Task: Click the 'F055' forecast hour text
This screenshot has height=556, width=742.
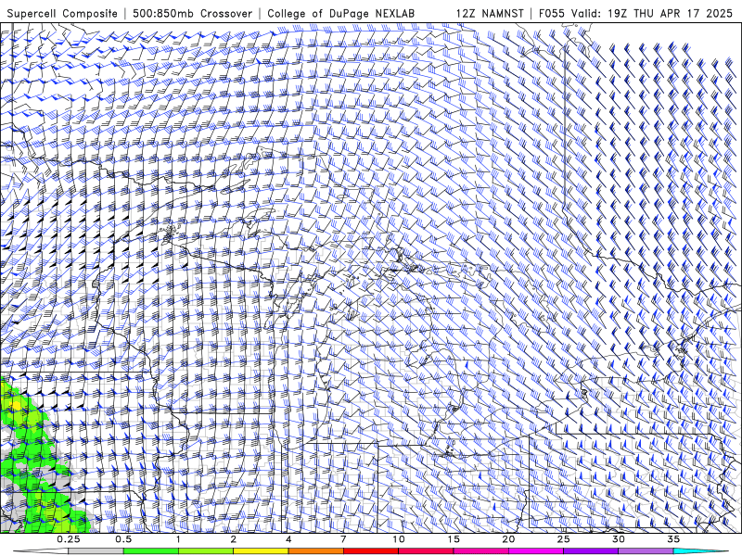Action: pos(552,14)
